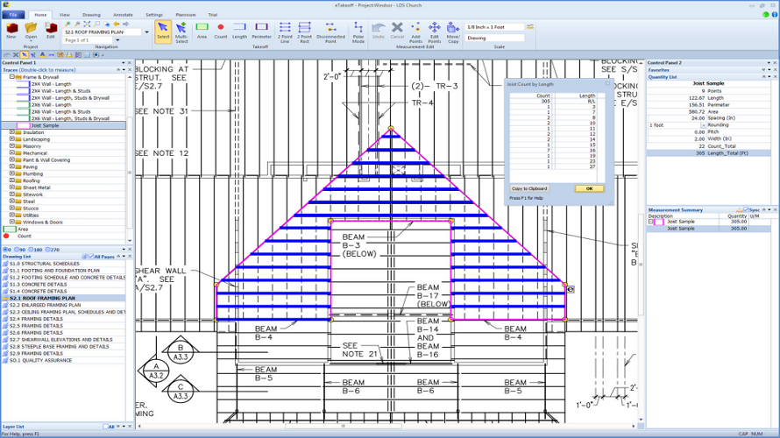Click the Copy to Clipboard button

pyautogui.click(x=529, y=188)
